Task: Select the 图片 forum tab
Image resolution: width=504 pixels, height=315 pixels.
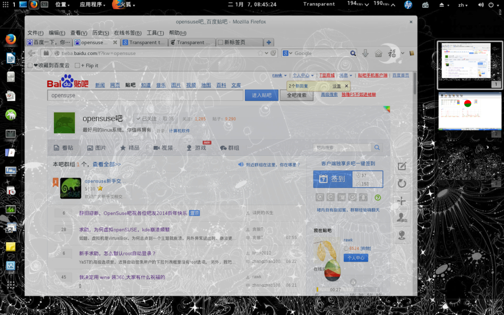Action: (96, 148)
